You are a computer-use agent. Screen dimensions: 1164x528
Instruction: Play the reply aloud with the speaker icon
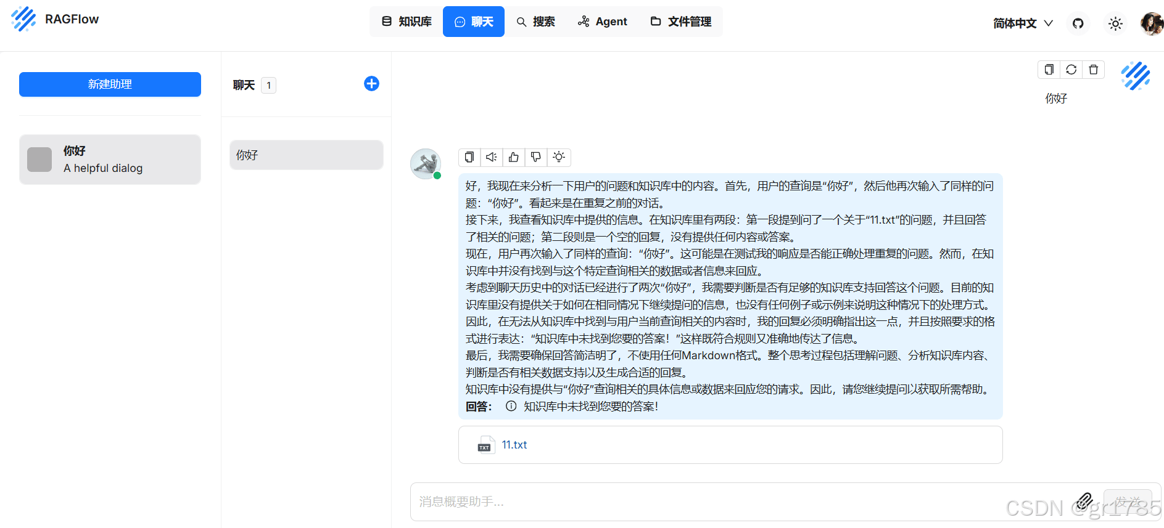(x=492, y=157)
